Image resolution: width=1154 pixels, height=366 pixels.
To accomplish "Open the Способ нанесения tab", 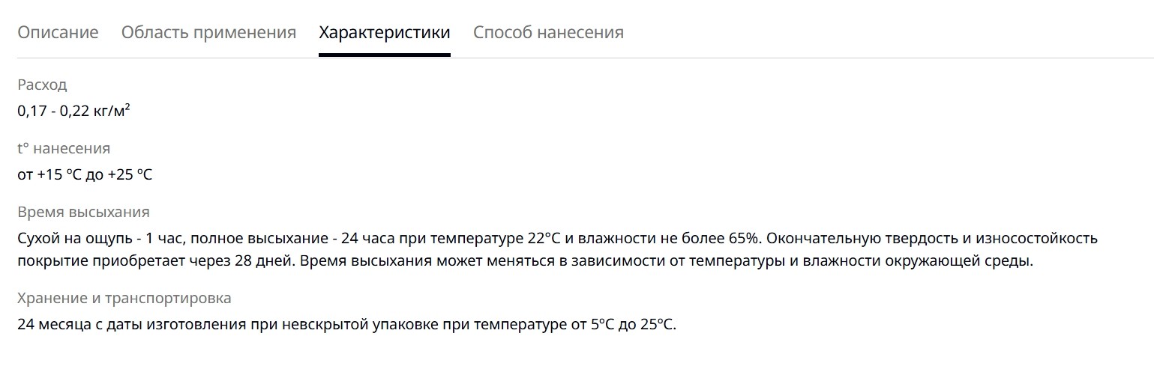I will coord(548,32).
